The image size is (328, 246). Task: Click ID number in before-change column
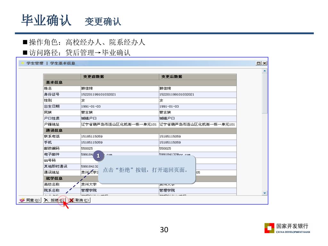99,94
